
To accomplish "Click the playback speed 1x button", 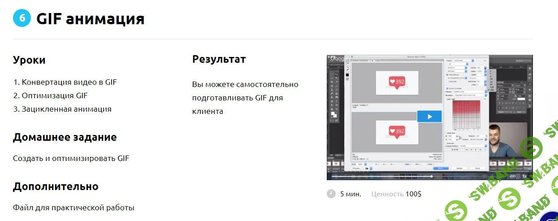I will 524,176.
